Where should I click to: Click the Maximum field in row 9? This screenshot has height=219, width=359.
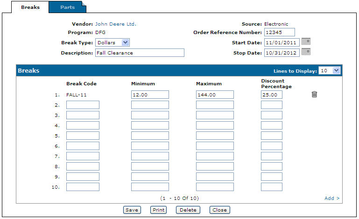coord(215,177)
